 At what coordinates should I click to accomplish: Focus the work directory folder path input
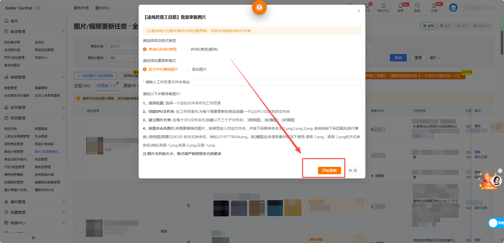pyautogui.click(x=277, y=82)
